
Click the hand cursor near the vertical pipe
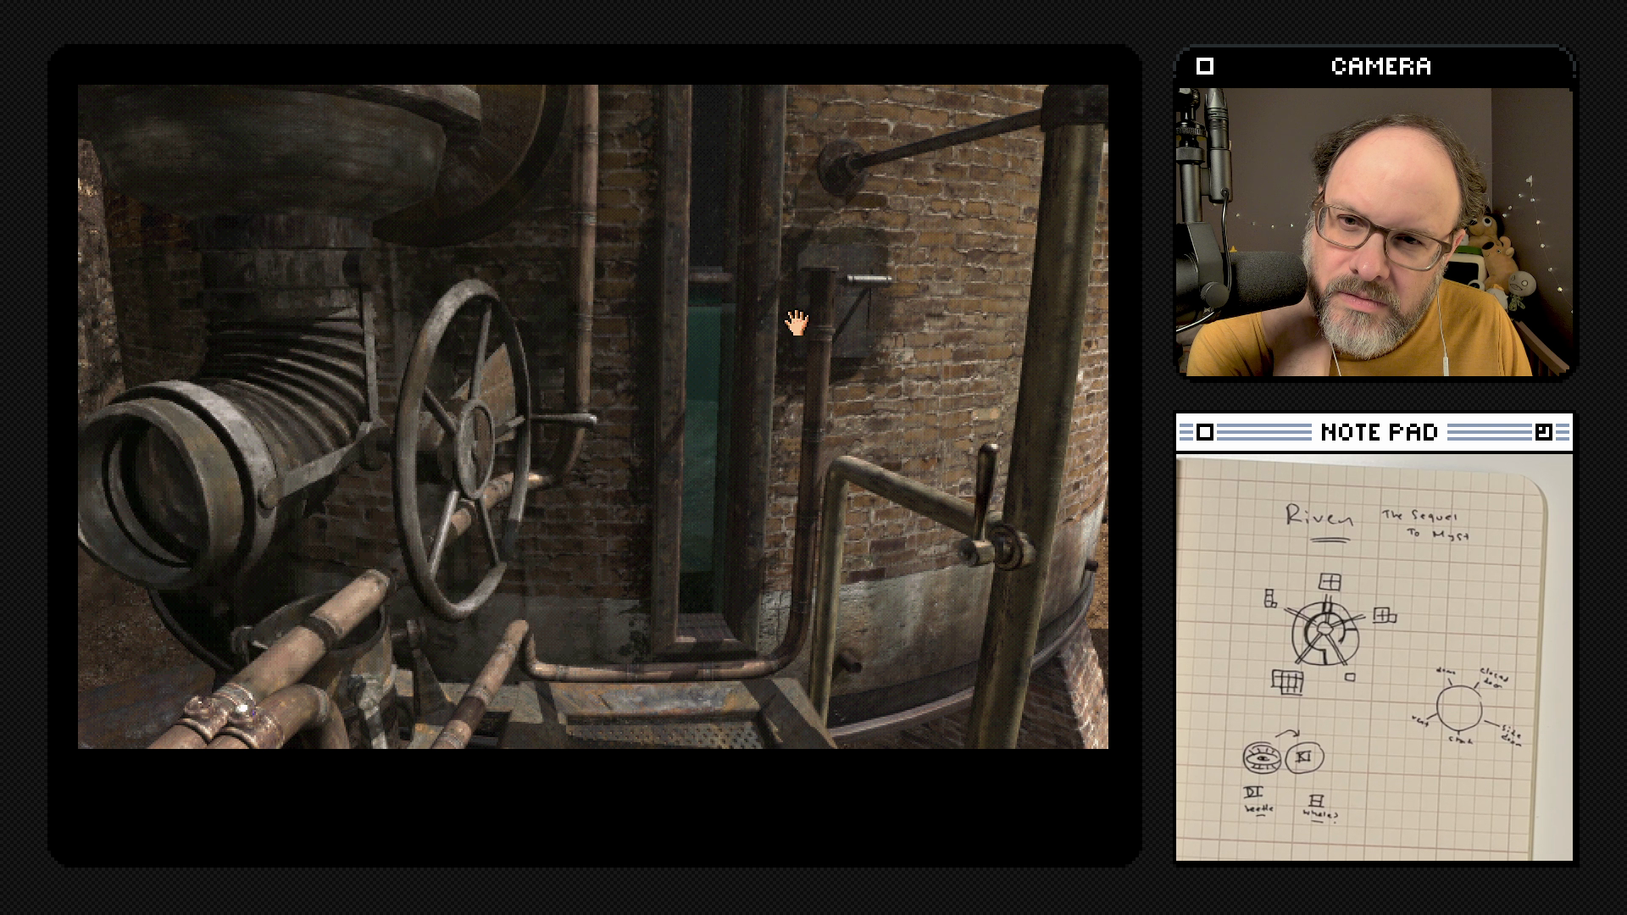click(x=797, y=322)
